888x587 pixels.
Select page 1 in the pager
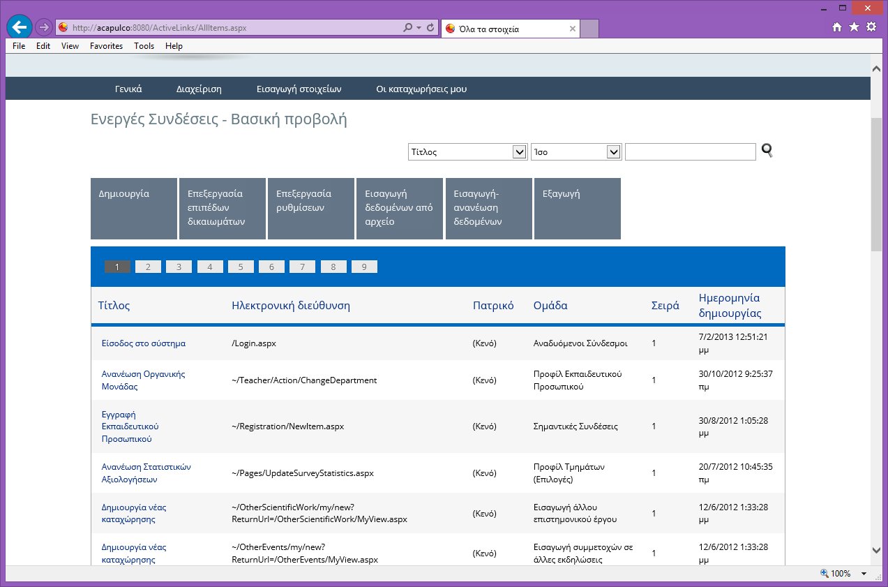(x=117, y=267)
